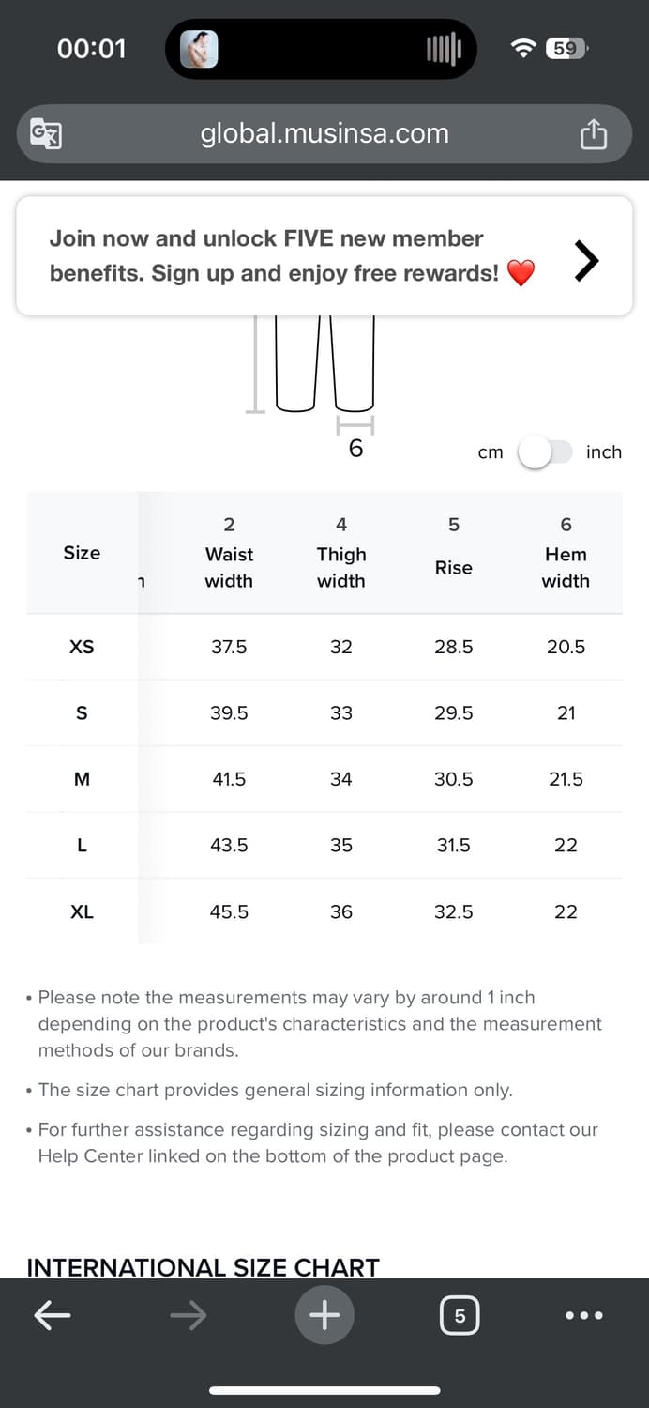The image size is (649, 1408).
Task: Tap the XS size row label
Action: 82,647
